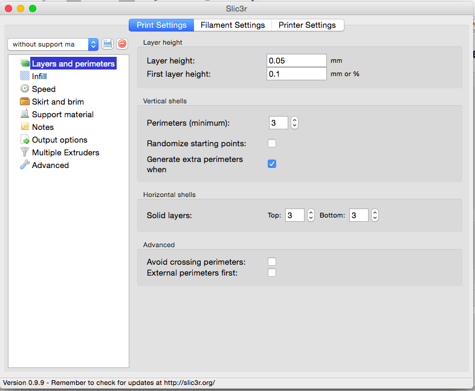Open the Notes section
475x391 pixels.
pos(43,127)
